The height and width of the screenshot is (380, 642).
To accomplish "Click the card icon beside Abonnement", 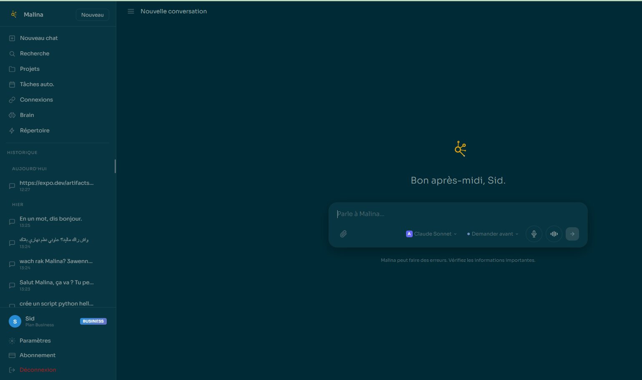I will point(12,355).
